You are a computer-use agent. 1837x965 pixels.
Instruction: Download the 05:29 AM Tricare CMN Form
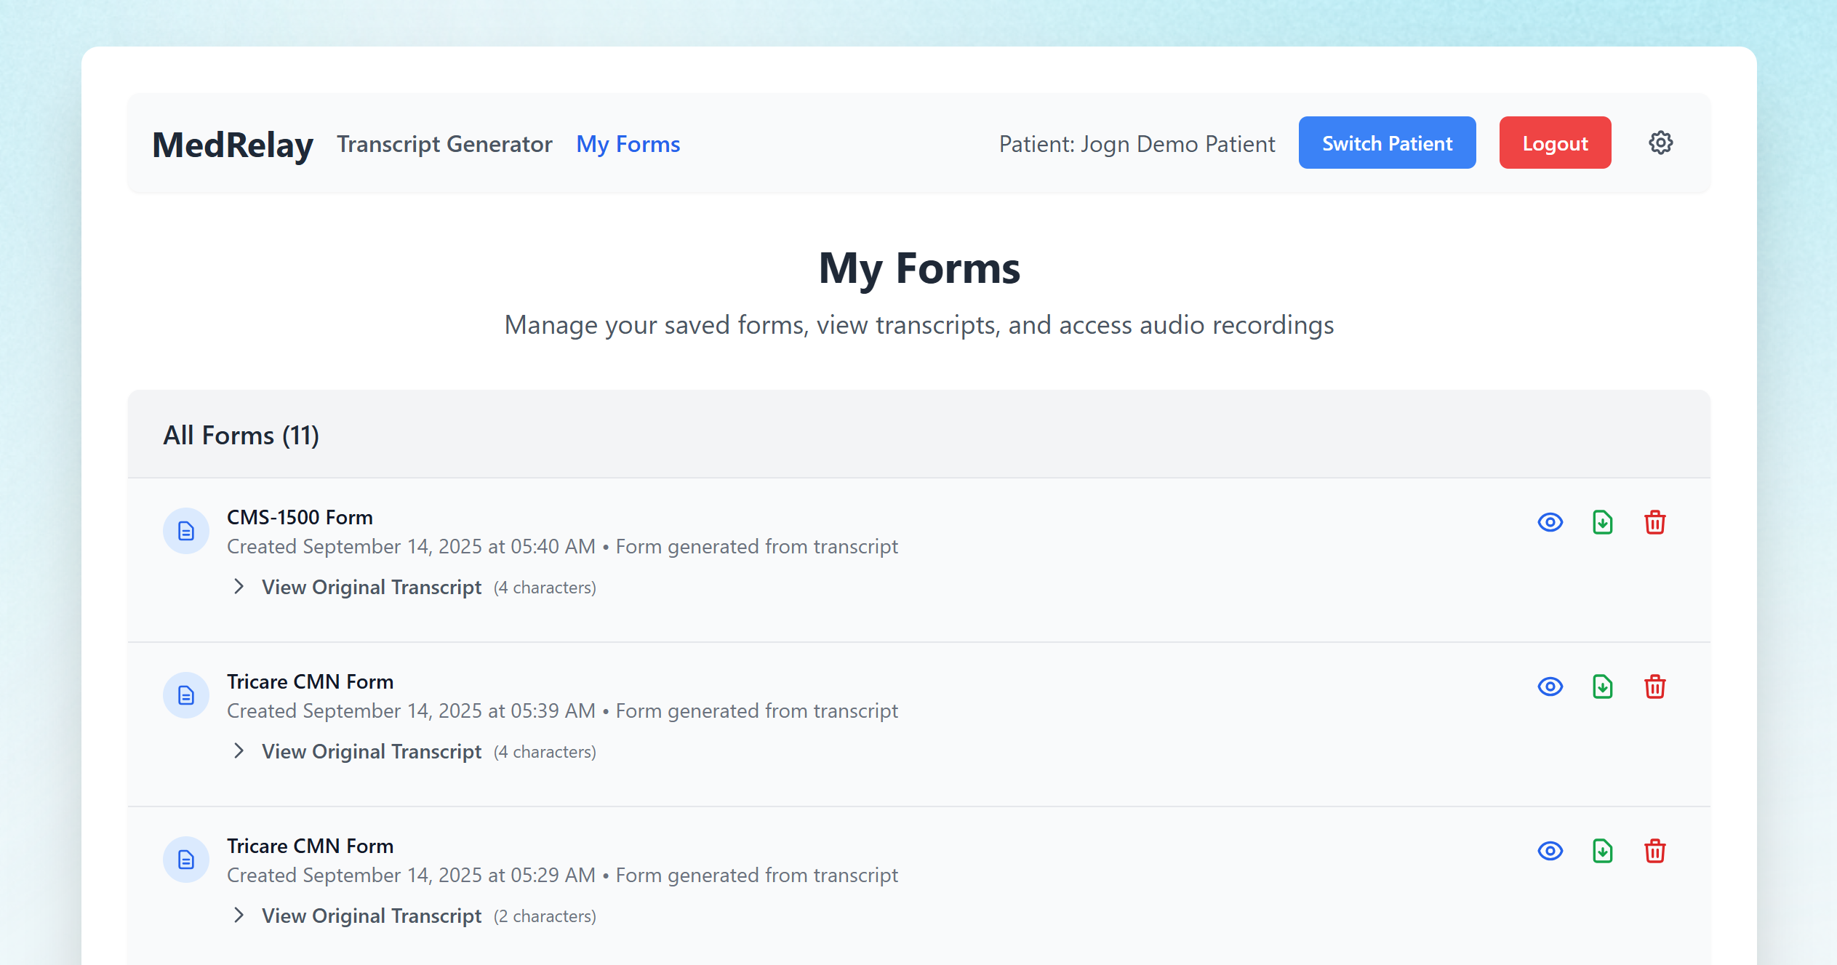pos(1602,851)
